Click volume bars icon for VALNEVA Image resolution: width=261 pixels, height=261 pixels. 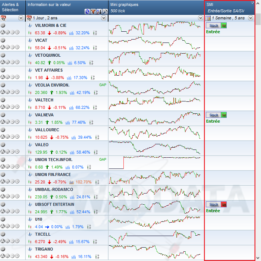click(x=67, y=123)
